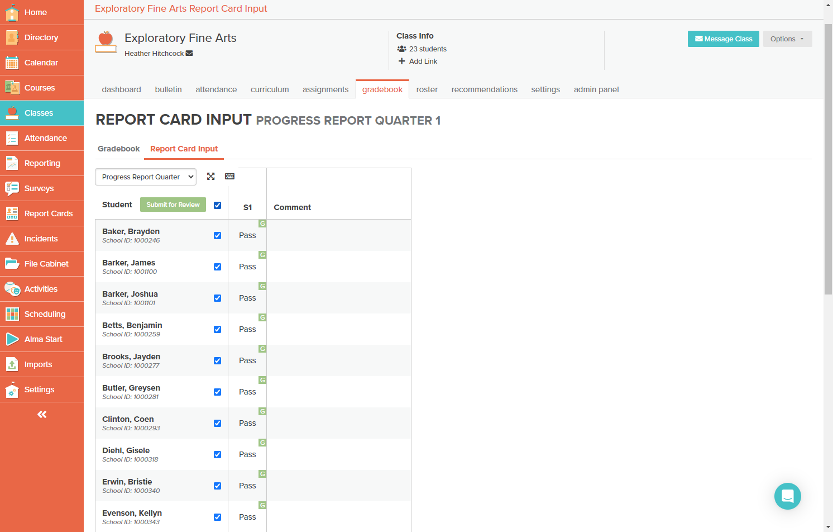This screenshot has width=833, height=532.
Task: Open File Cabinet in sidebar
Action: pos(42,264)
